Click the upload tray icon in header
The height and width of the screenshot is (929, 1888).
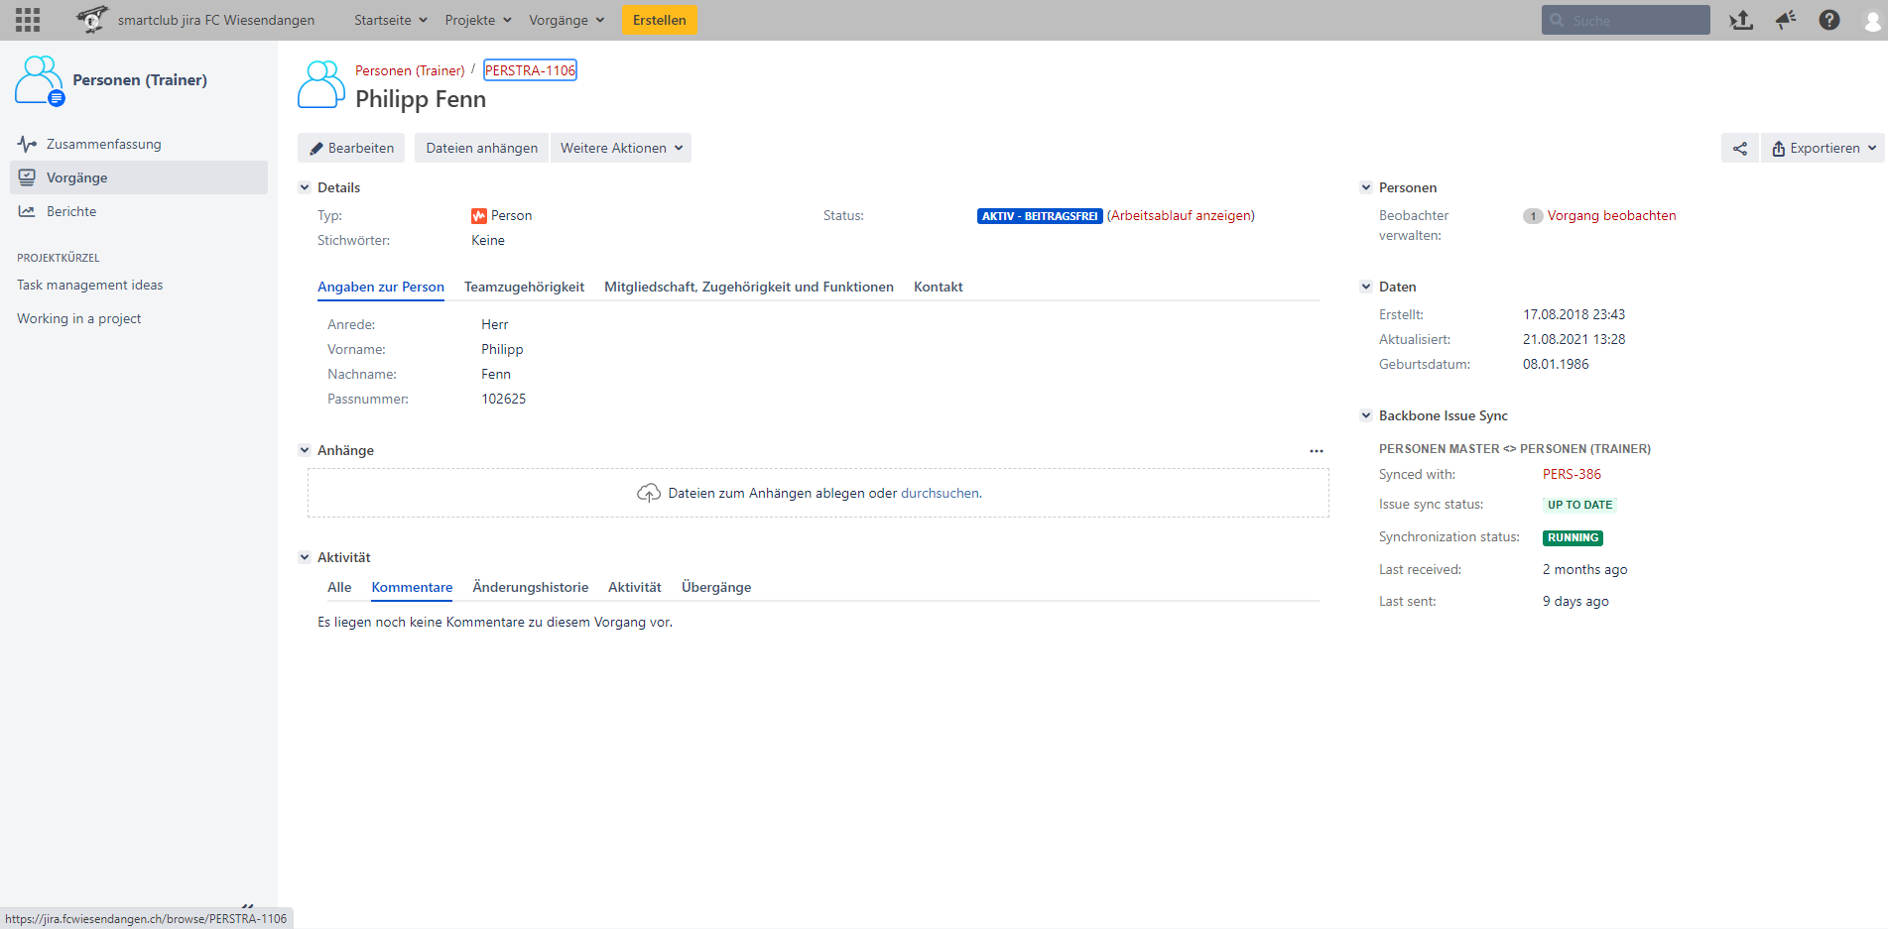(1741, 20)
